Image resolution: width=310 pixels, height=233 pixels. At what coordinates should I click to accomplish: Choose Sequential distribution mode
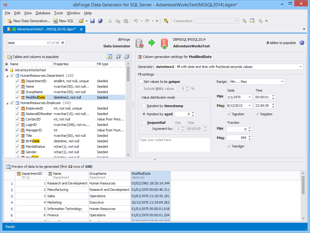(144, 123)
